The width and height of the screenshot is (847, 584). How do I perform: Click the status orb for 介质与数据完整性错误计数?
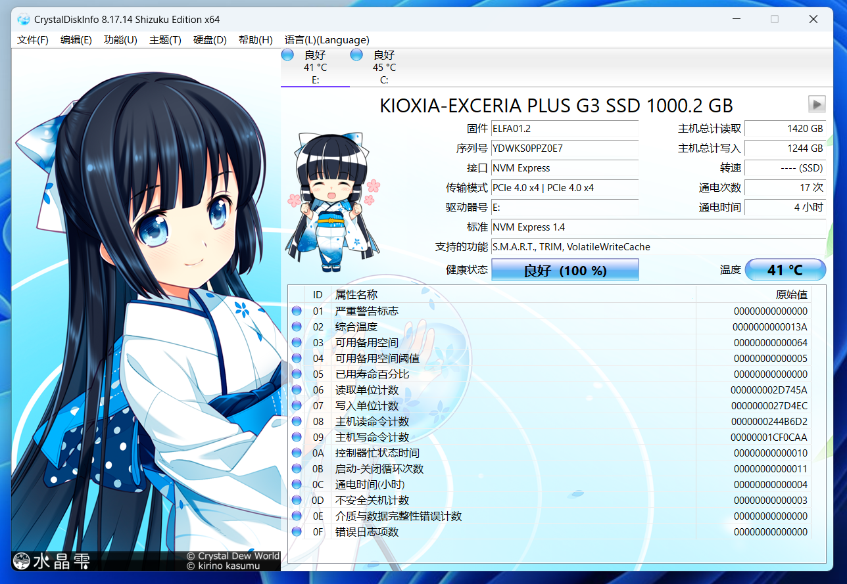tap(297, 516)
